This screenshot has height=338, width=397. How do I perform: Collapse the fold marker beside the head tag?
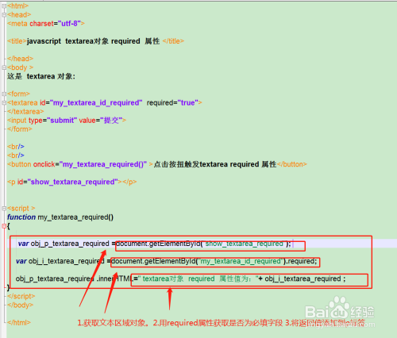coord(4,15)
